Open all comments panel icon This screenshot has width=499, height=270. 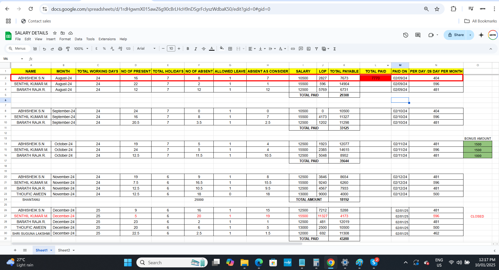click(x=418, y=35)
